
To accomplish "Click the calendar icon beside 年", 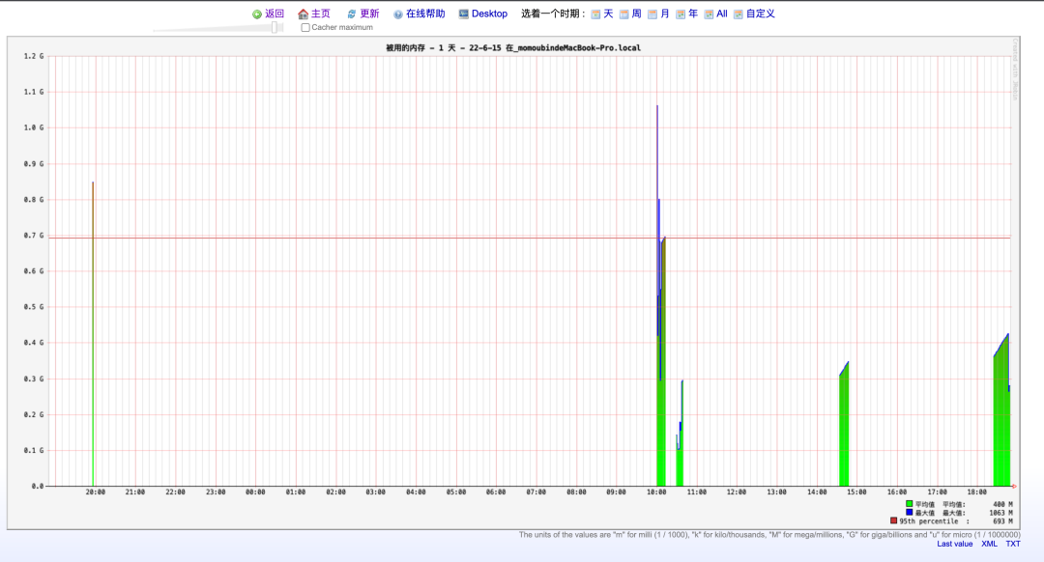I will point(681,14).
